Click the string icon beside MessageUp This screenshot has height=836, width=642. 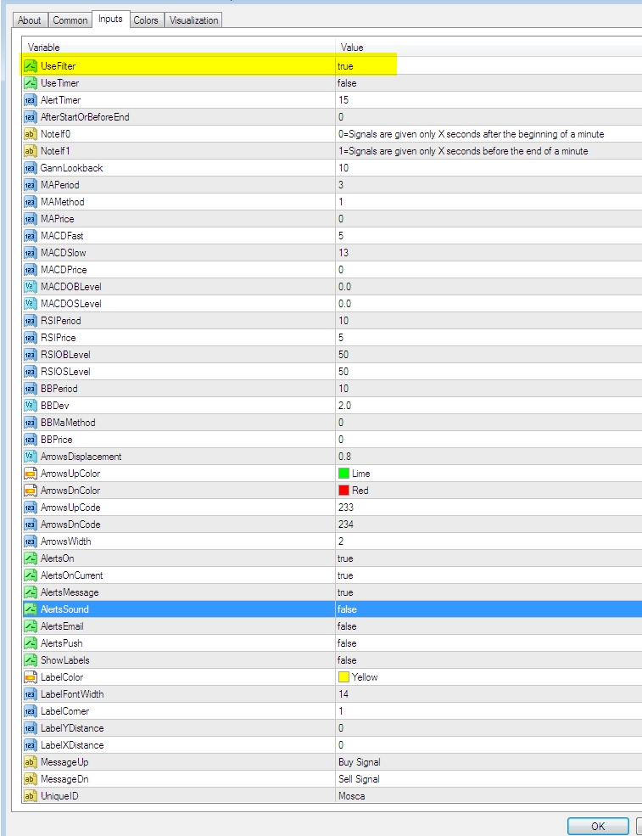(x=31, y=762)
